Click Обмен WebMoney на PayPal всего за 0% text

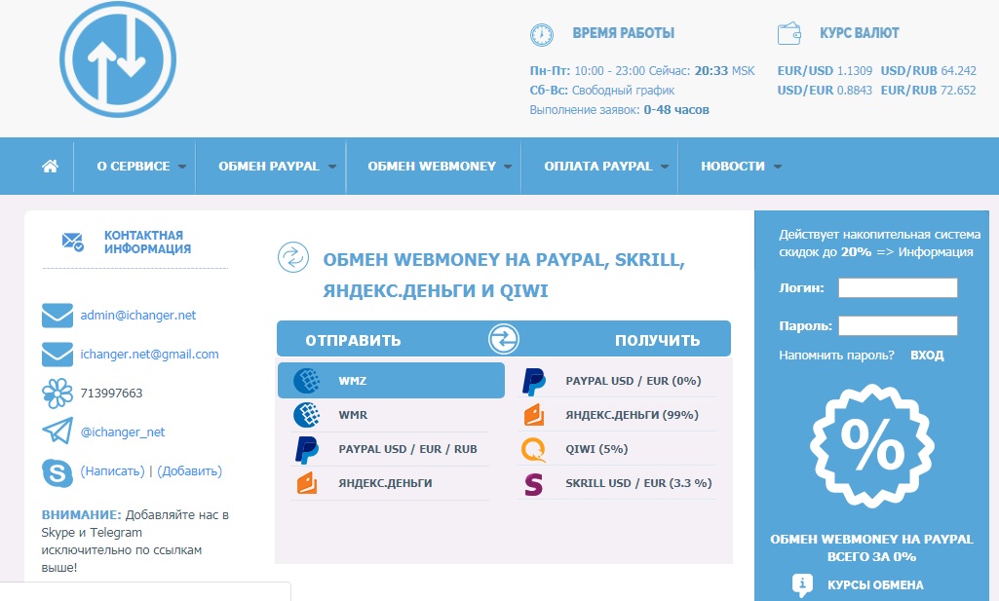(871, 547)
